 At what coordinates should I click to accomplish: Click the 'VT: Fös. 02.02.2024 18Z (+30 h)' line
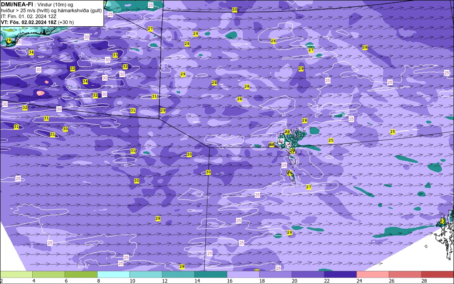pyautogui.click(x=37, y=22)
